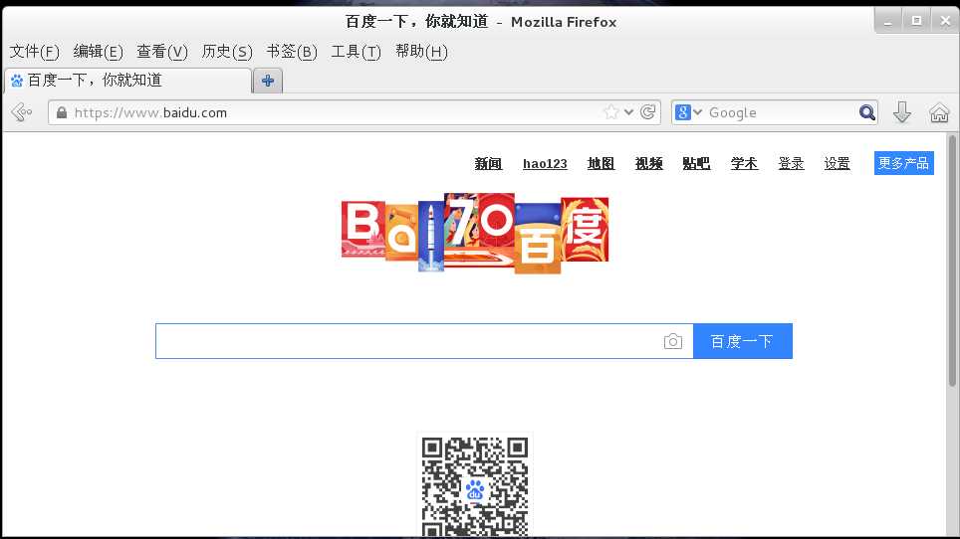Select the 百度一下，你就知道 tab
Viewport: 960px width, 539px height.
[127, 81]
